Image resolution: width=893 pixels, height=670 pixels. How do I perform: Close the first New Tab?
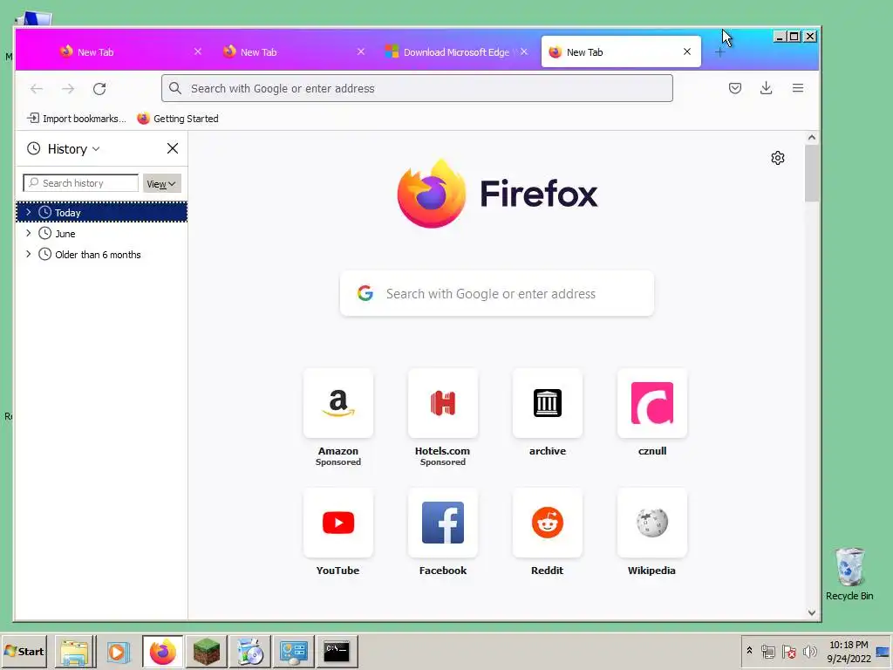(x=198, y=51)
